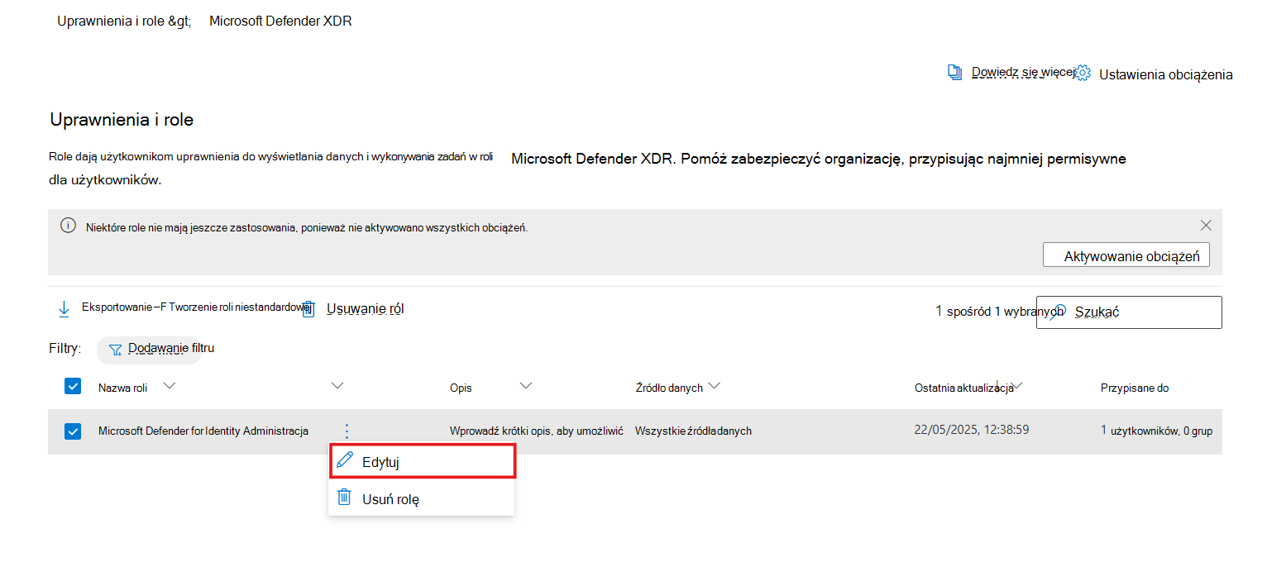Click the copy icon next to Dowiedz się więcej
The image size is (1267, 562).
tap(955, 73)
